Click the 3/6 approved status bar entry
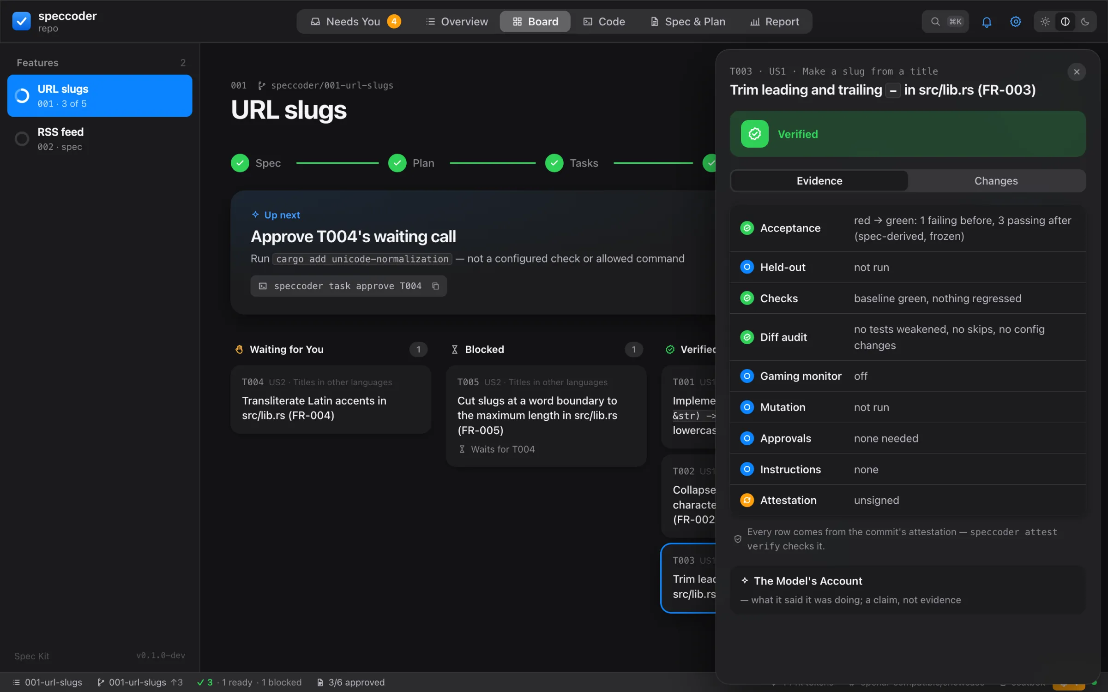The height and width of the screenshot is (692, 1108). tap(350, 682)
